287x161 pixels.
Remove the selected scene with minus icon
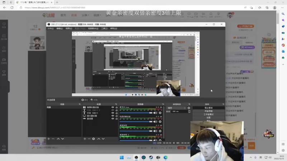tap(53, 139)
